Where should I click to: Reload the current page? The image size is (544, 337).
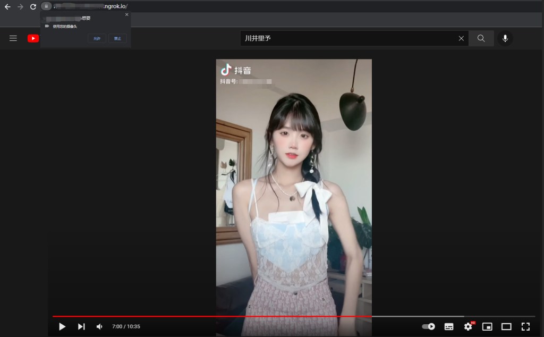point(33,6)
